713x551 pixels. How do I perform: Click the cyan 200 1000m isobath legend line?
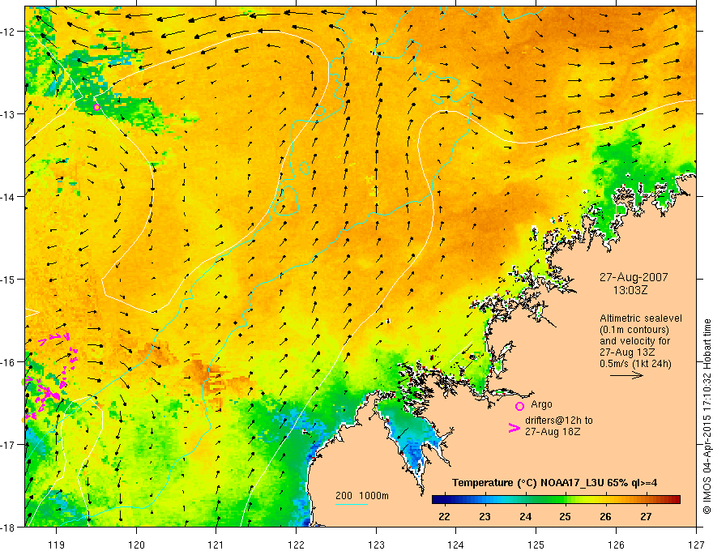coord(352,504)
